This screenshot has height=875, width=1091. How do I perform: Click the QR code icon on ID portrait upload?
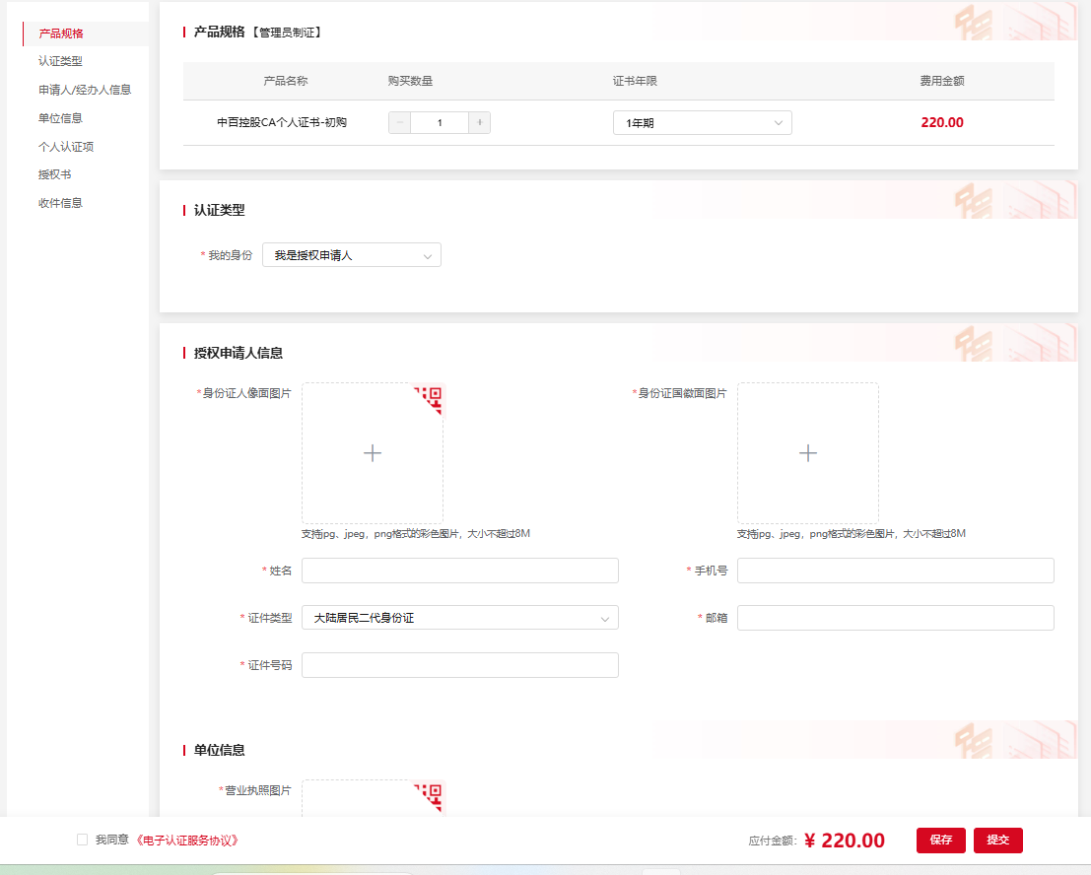pyautogui.click(x=432, y=398)
